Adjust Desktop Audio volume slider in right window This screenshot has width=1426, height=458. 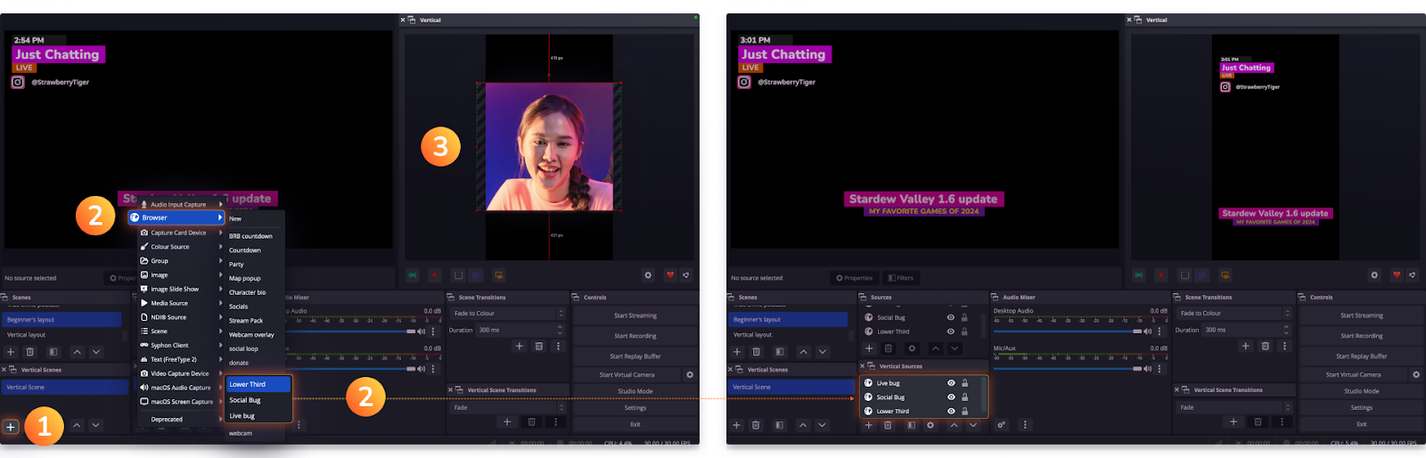pos(1067,331)
